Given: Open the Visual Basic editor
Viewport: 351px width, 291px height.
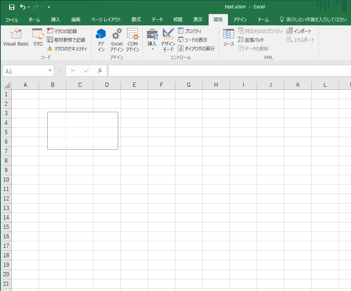Looking at the screenshot, I should (x=16, y=37).
